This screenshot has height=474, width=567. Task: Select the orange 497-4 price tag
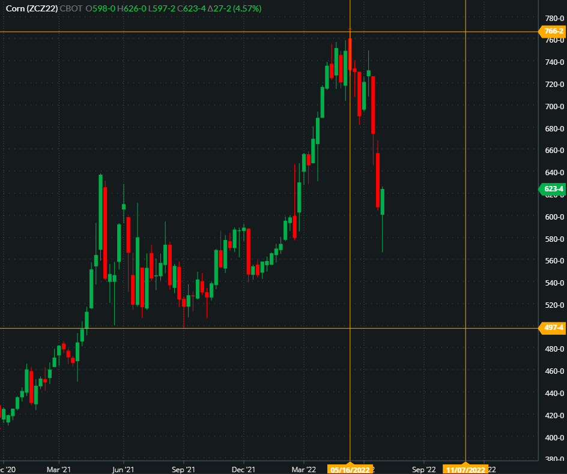pyautogui.click(x=553, y=328)
